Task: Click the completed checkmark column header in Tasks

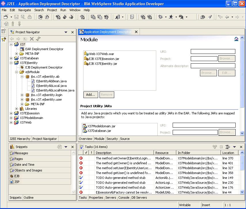Action: 86,153
